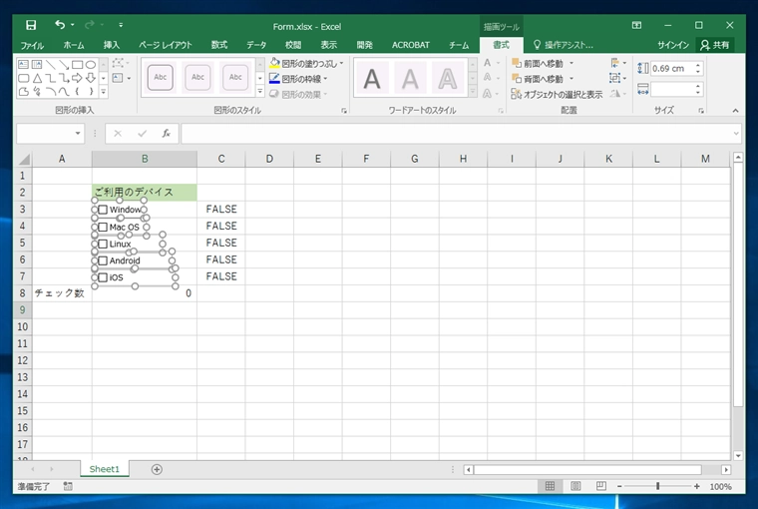Pick the oval shape
The height and width of the screenshot is (509, 758).
coord(91,64)
